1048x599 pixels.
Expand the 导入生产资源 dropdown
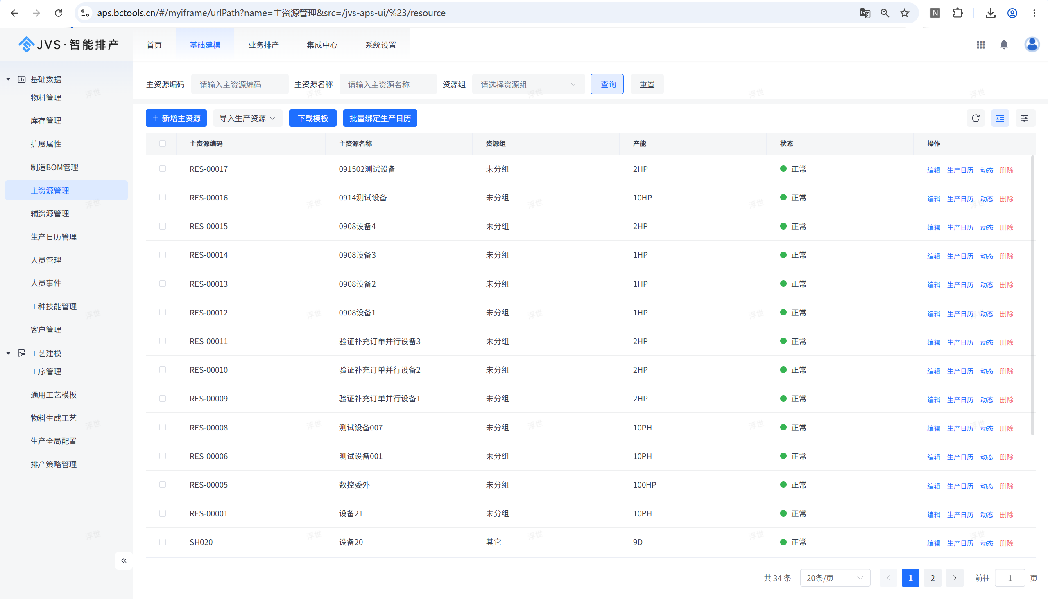coord(247,119)
